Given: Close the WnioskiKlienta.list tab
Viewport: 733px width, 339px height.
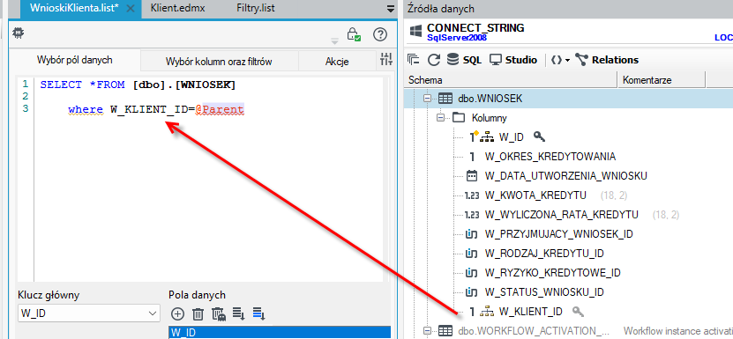Looking at the screenshot, I should coord(131,9).
